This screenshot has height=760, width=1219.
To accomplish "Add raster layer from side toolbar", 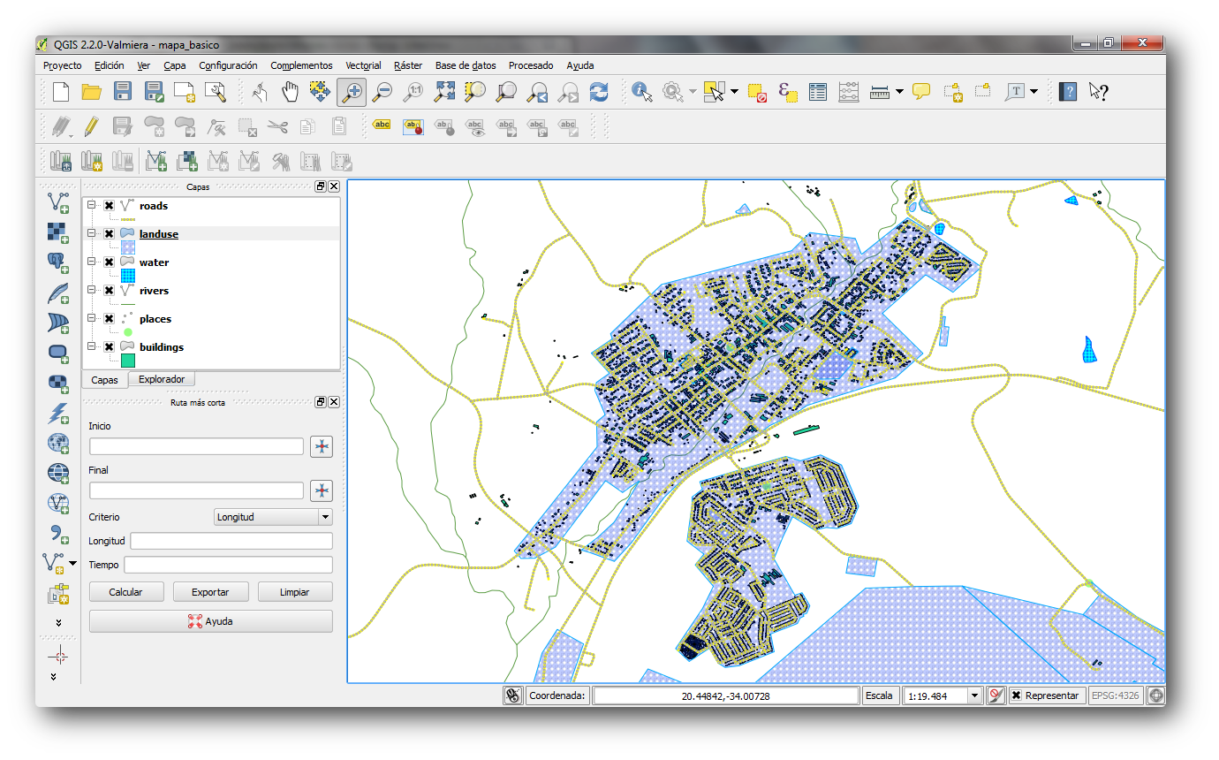I will pos(58,232).
